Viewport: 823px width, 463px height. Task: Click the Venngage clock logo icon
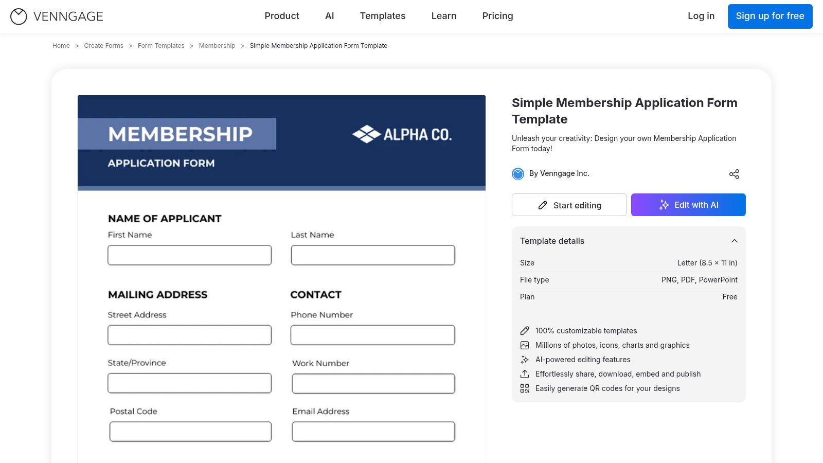pyautogui.click(x=19, y=16)
